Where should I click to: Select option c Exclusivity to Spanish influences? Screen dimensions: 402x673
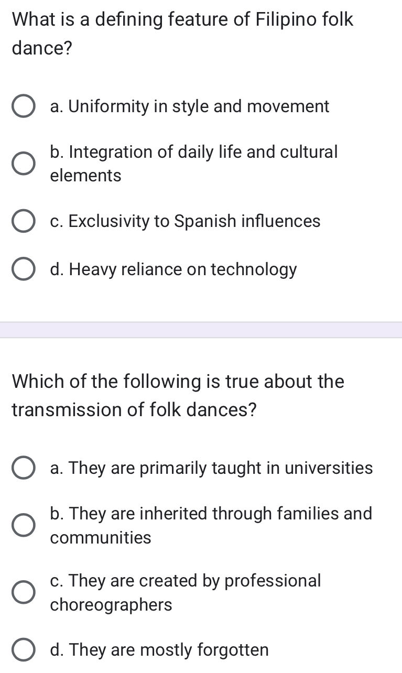[x=23, y=221]
